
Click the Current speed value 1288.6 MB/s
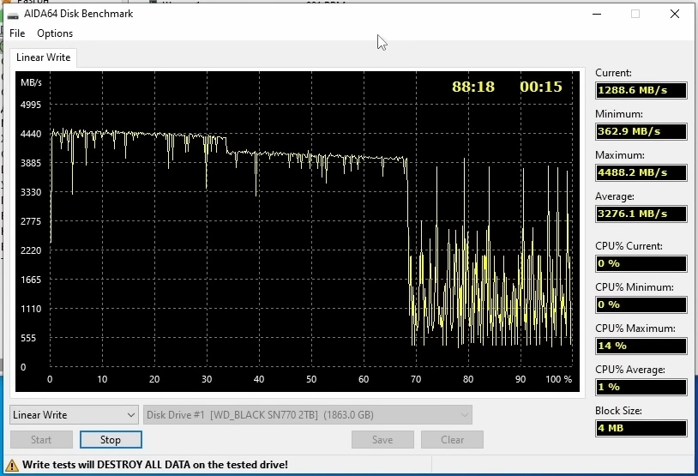pyautogui.click(x=641, y=90)
